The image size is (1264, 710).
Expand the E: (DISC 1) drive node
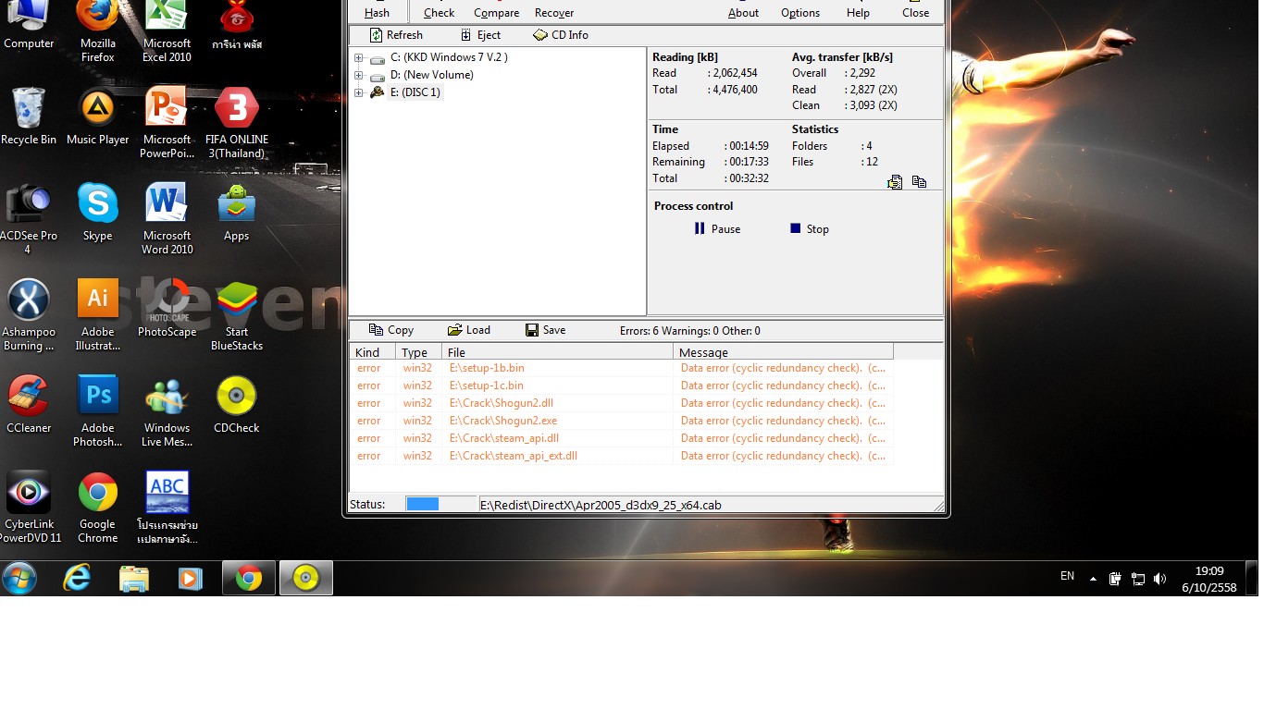pos(358,92)
